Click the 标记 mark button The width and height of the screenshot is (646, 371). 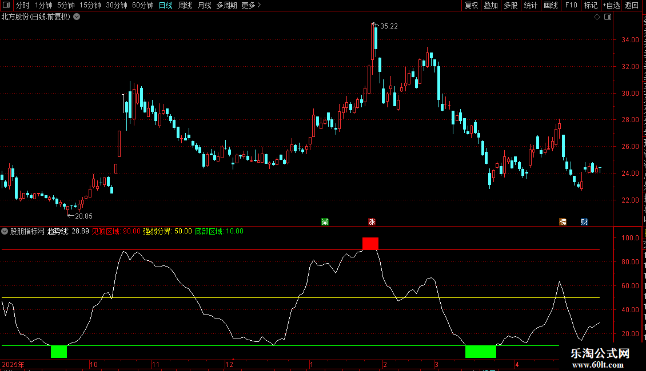click(591, 5)
